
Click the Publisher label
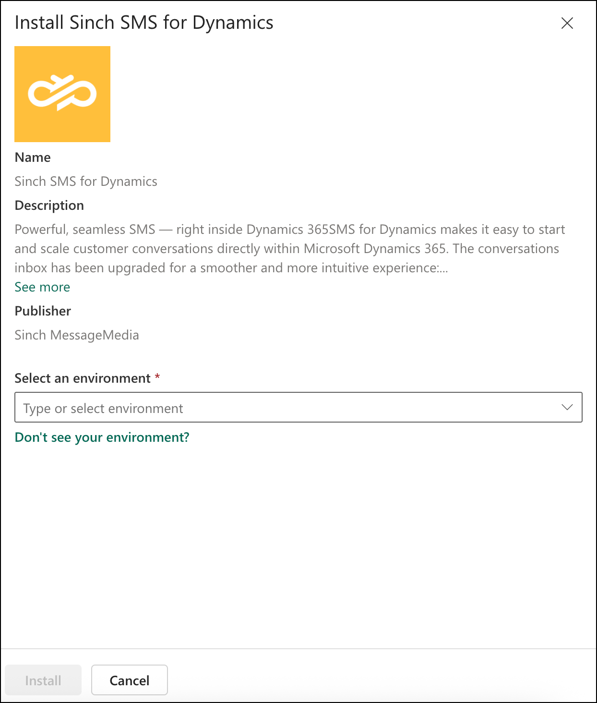(x=43, y=311)
